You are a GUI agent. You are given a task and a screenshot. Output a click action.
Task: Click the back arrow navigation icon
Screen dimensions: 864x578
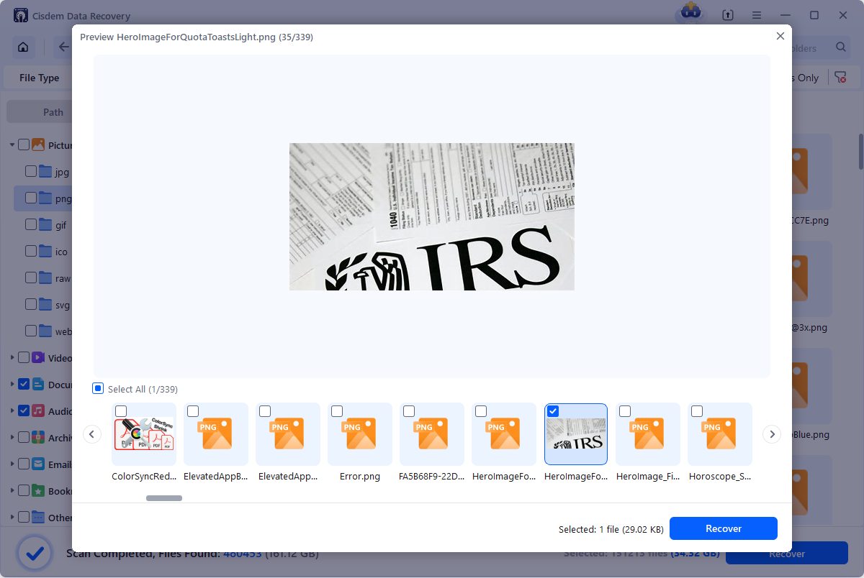(x=63, y=47)
